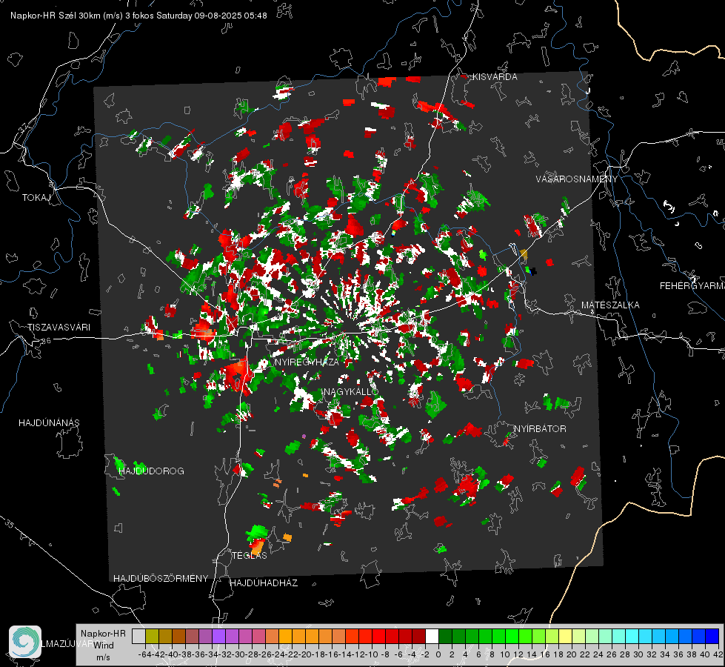This screenshot has height=667, width=725.
Task: Select the HAJDÚDOROG label
Action: point(151,471)
